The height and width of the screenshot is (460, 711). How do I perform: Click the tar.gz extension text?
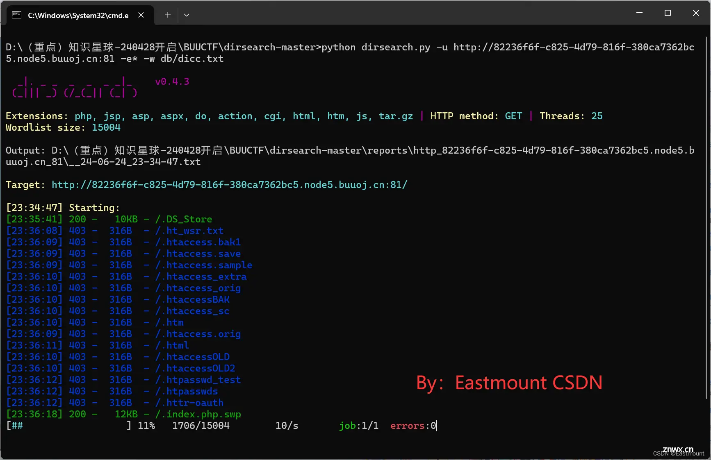pos(396,116)
